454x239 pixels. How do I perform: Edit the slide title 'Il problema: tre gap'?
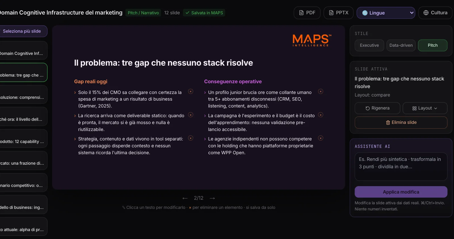click(x=163, y=63)
